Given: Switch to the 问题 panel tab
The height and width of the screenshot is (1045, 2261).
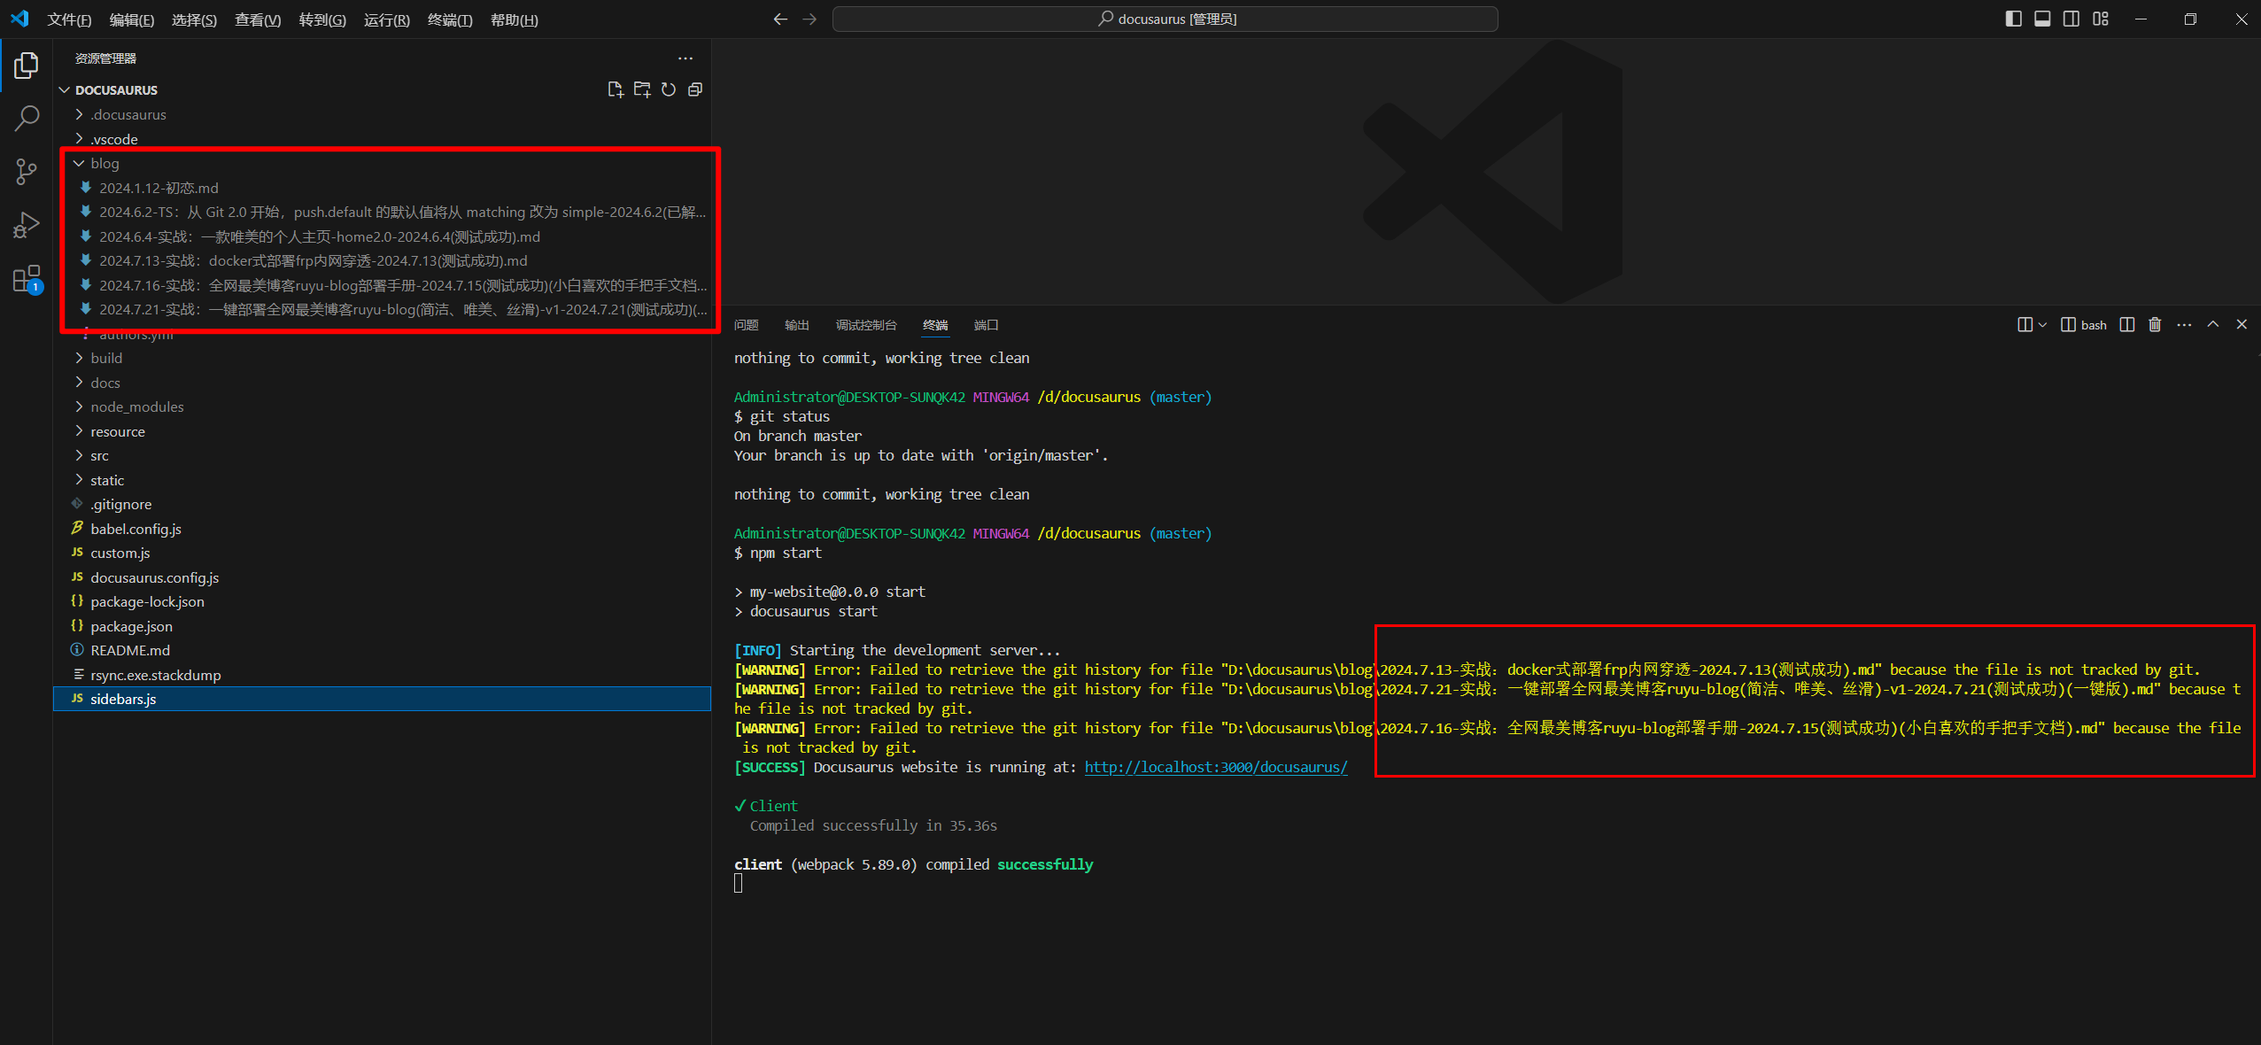Looking at the screenshot, I should point(747,325).
